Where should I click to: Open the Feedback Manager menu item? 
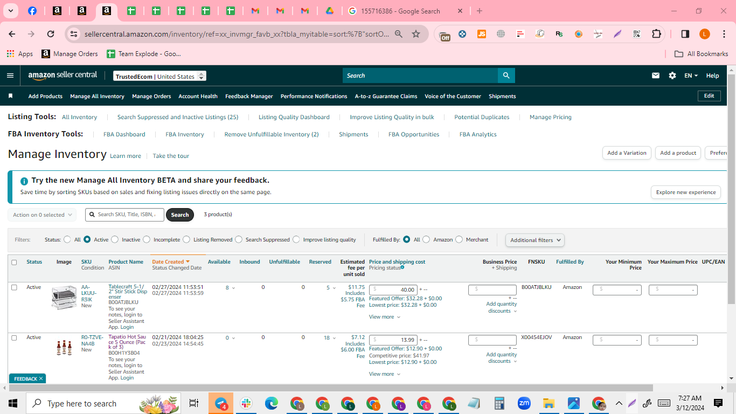click(x=249, y=96)
